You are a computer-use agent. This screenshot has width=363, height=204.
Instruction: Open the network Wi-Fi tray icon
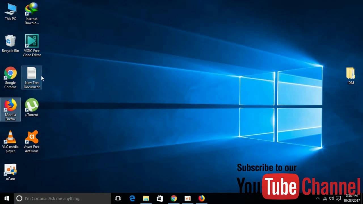325,198
